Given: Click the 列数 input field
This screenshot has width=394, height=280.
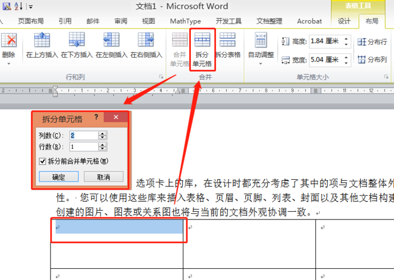Looking at the screenshot, I should [84, 136].
